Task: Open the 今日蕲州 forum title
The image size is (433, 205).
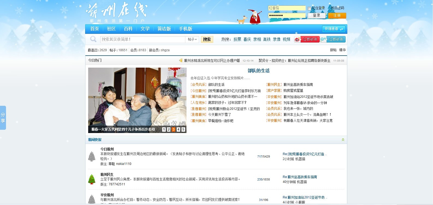Action: click(x=107, y=149)
